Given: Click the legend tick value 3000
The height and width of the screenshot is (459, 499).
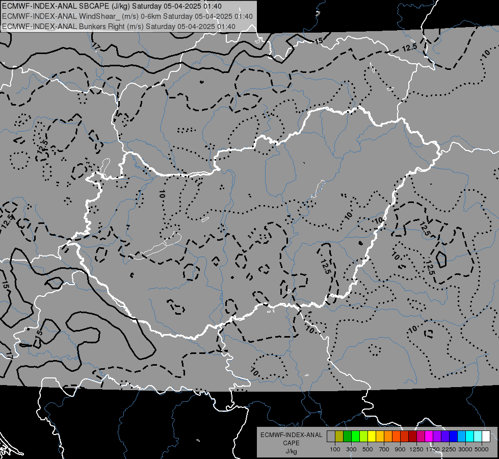Looking at the screenshot, I should (x=465, y=449).
